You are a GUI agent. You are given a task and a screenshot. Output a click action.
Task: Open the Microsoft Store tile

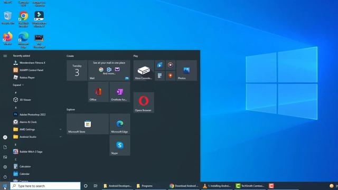(x=88, y=124)
